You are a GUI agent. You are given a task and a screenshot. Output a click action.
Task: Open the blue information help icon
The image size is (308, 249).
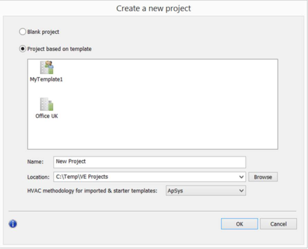(13, 223)
